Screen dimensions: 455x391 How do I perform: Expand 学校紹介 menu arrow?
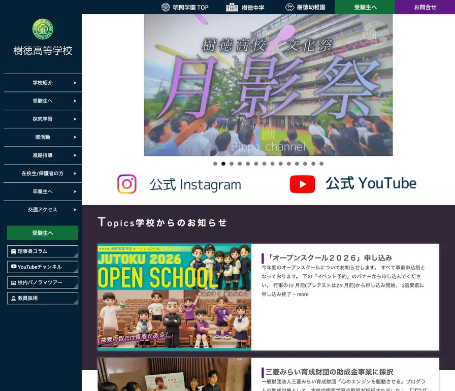75,83
